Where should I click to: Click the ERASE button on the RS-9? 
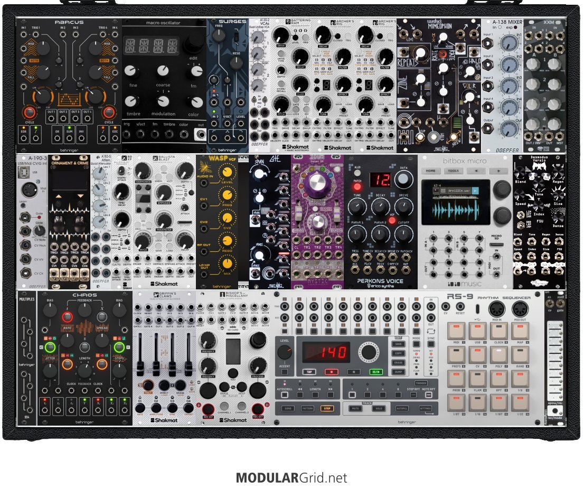tap(398, 362)
